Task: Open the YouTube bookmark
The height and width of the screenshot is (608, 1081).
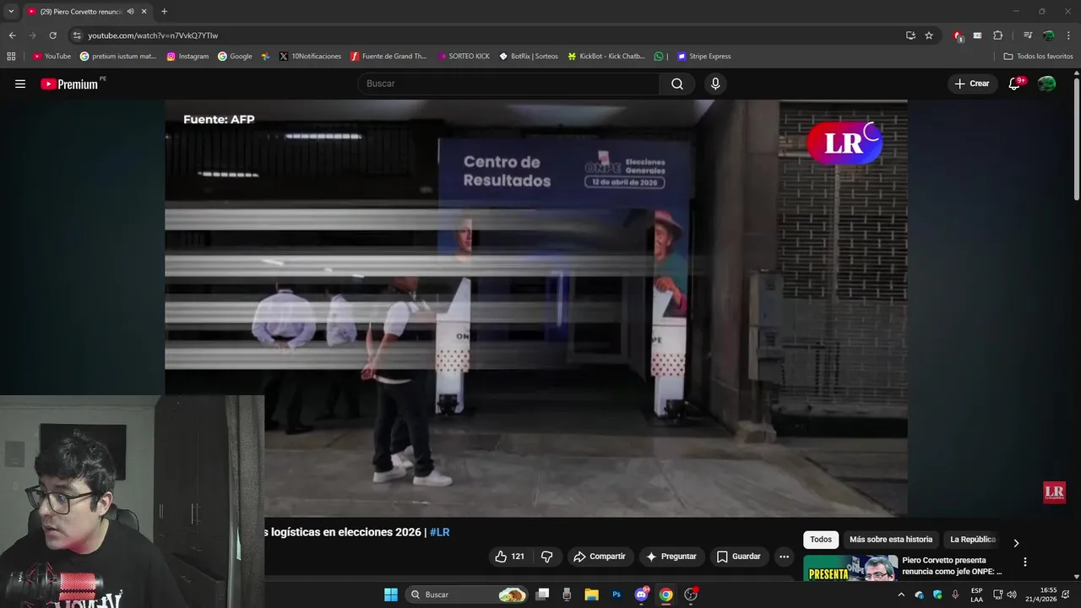Action: click(x=52, y=57)
